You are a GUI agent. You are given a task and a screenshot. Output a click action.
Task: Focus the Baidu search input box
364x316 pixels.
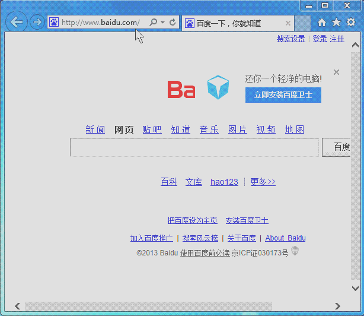(x=194, y=147)
